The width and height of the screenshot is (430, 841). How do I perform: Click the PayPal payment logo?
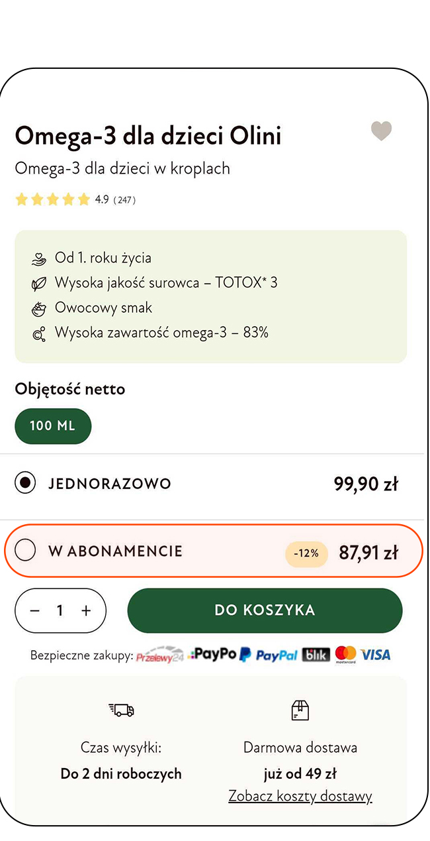[269, 655]
